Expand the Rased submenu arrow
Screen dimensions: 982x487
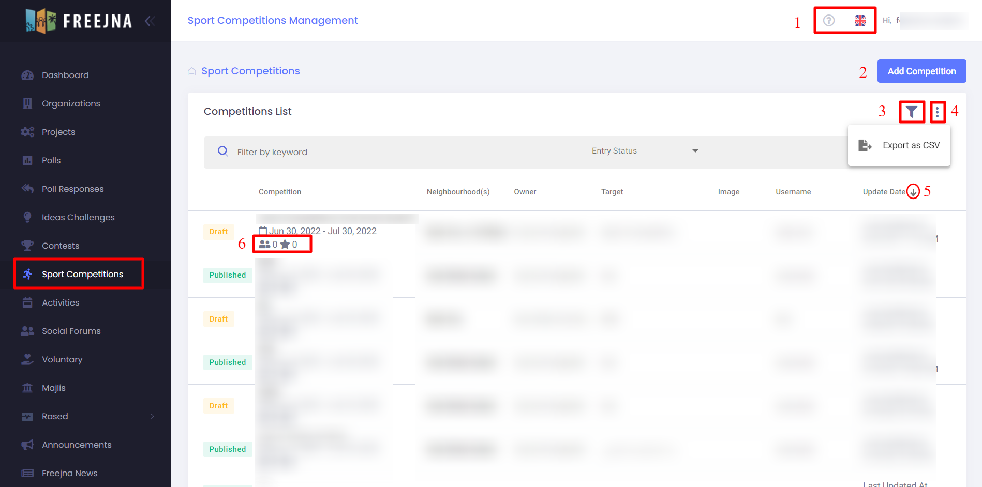[153, 416]
